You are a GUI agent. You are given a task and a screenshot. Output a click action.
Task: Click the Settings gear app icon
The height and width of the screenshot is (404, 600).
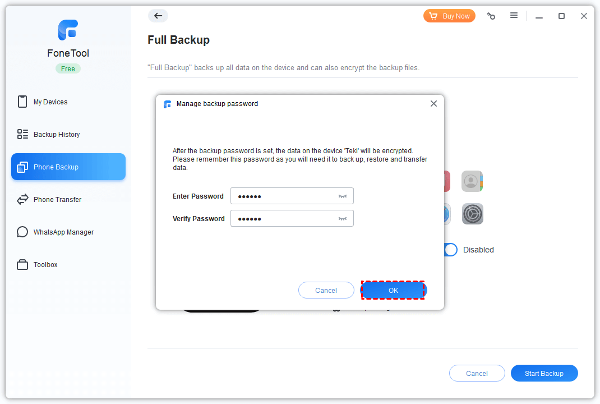[x=472, y=214]
